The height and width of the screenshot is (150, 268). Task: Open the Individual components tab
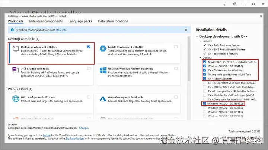tap(46, 21)
